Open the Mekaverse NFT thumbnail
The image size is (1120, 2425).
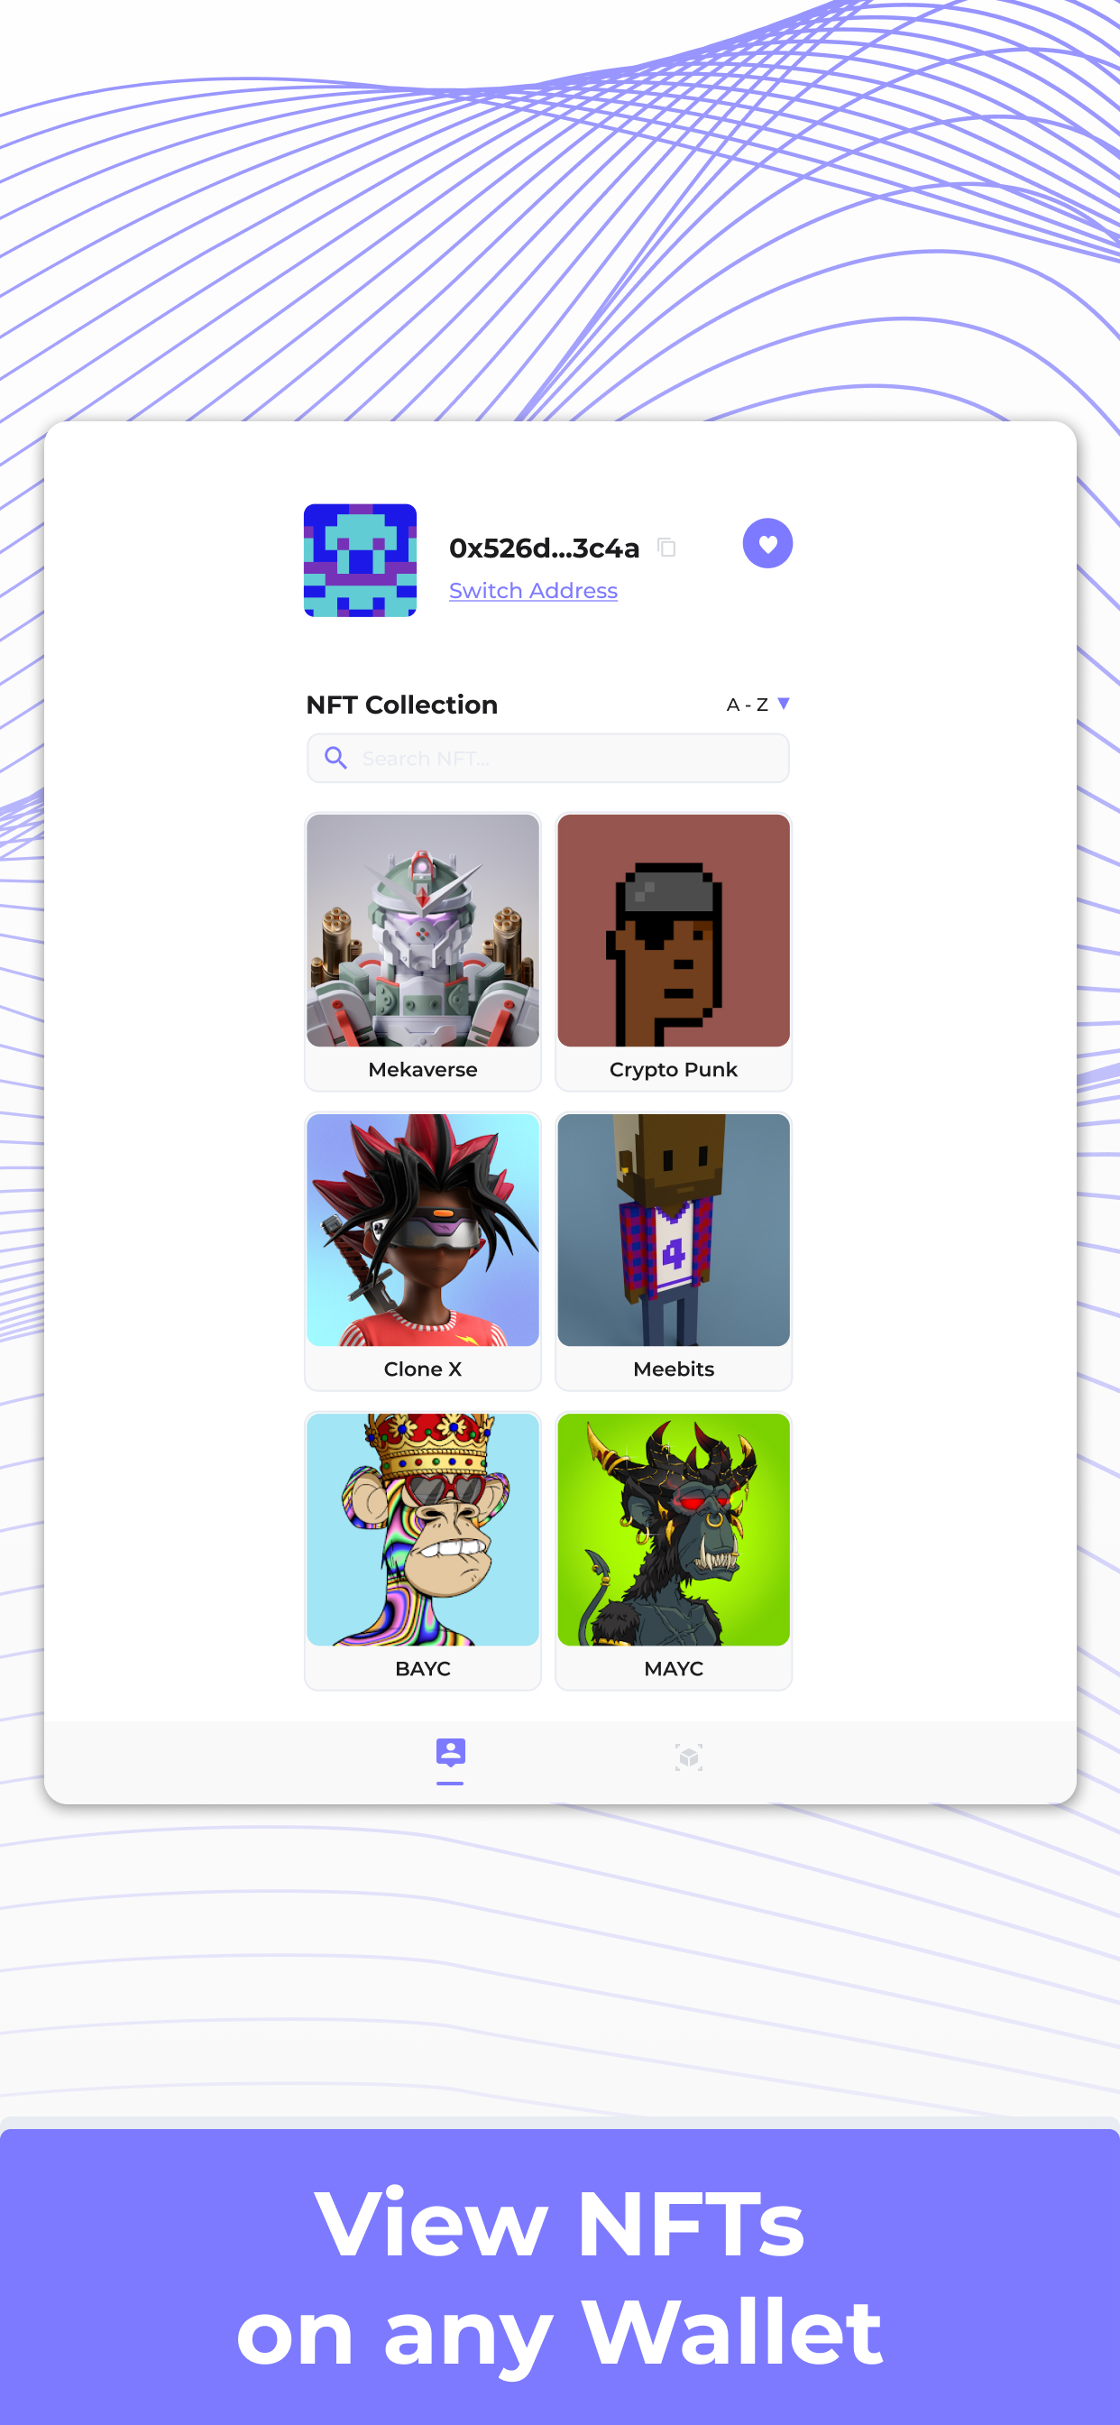423,930
